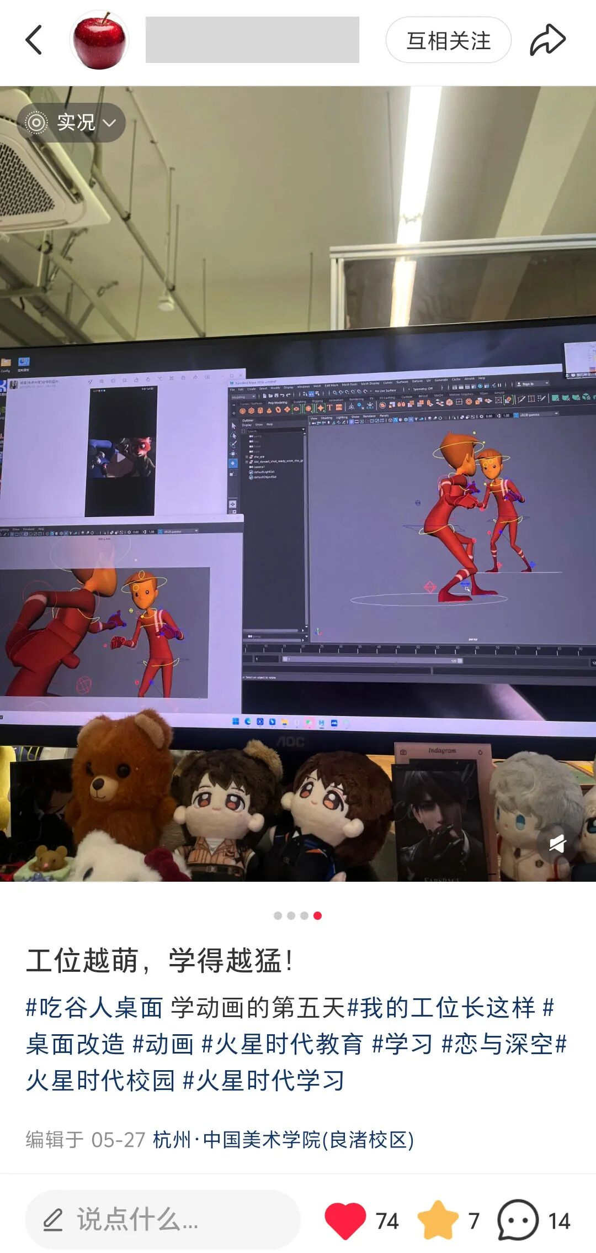Open the #我的工位长这样 hashtag
This screenshot has height=1253, width=596.
pos(441,1008)
